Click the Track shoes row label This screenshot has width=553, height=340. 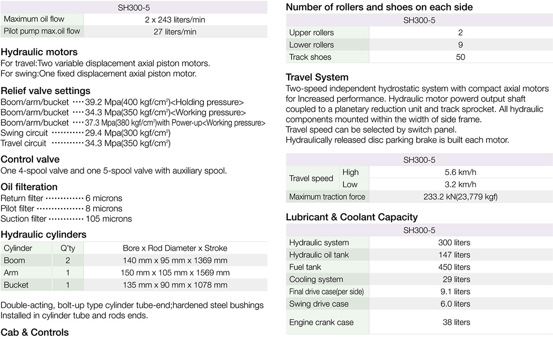(310, 57)
